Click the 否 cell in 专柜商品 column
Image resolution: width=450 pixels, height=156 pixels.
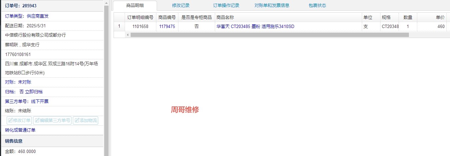(196, 27)
